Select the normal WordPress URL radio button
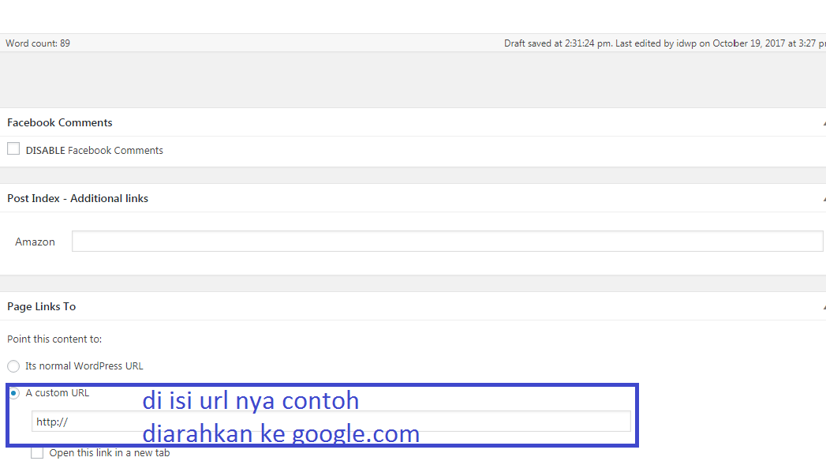 (x=13, y=366)
